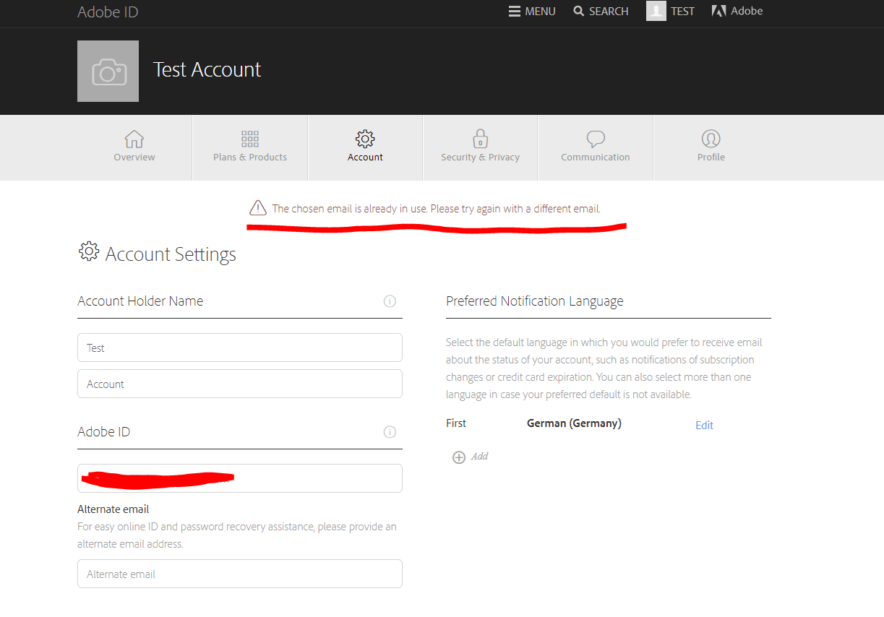Open Security & Privacy tab
Image resolution: width=884 pixels, height=617 pixels.
click(480, 147)
